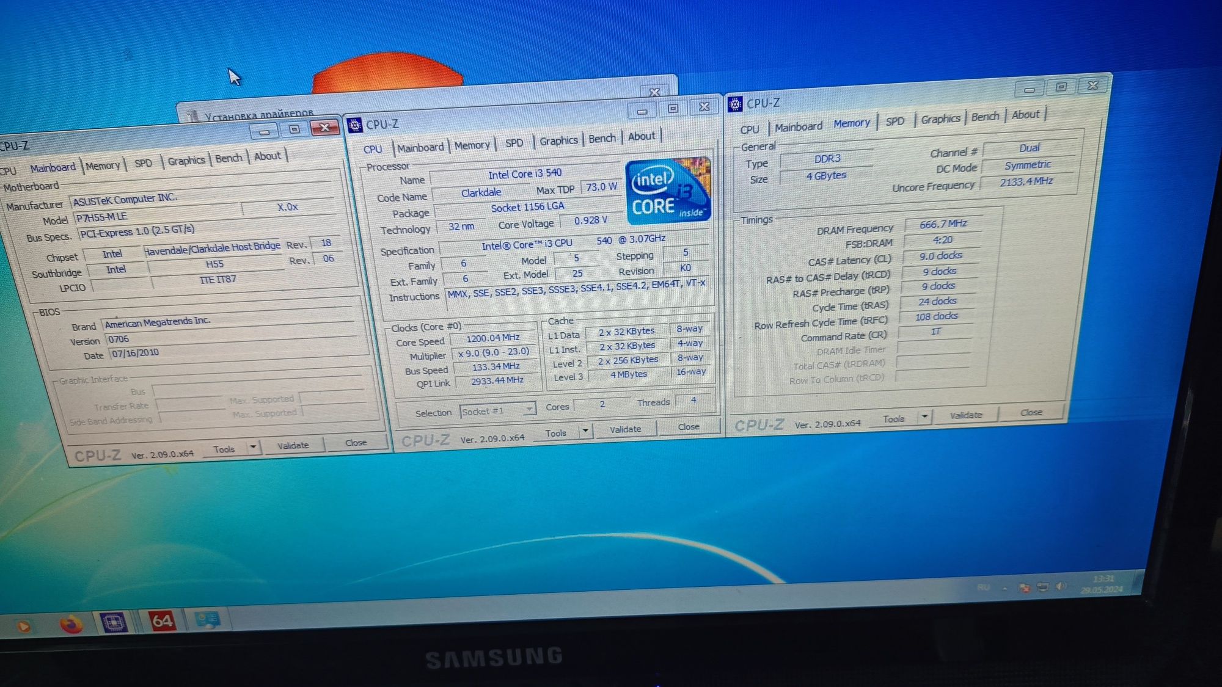Screen dimensions: 1222x687
Task: Open Graphics tab in right CPU-Z window
Action: 940,119
